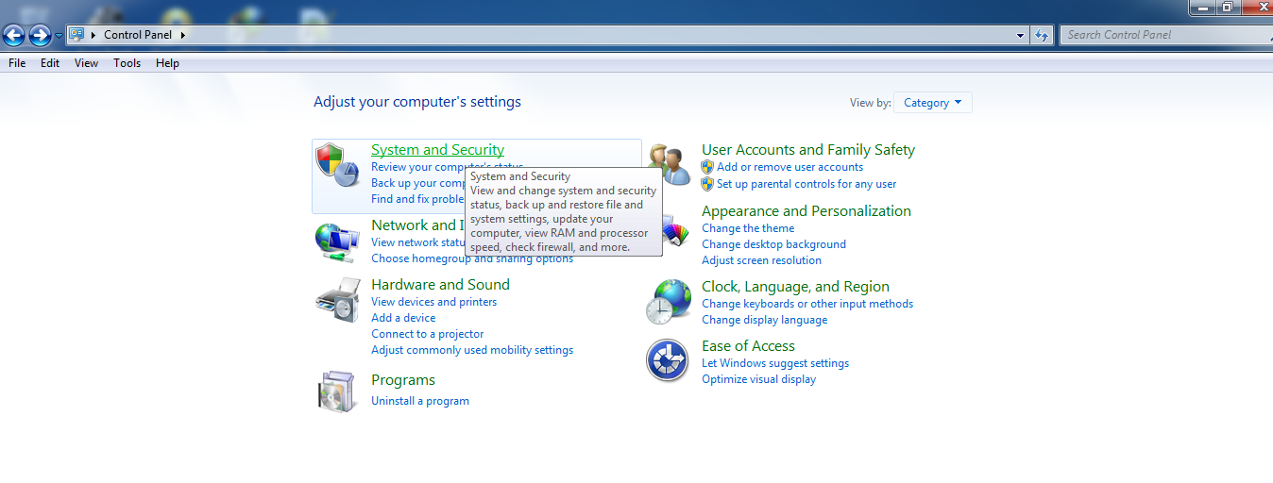The image size is (1273, 483).
Task: Expand the address bar history dropdown
Action: (x=1020, y=35)
